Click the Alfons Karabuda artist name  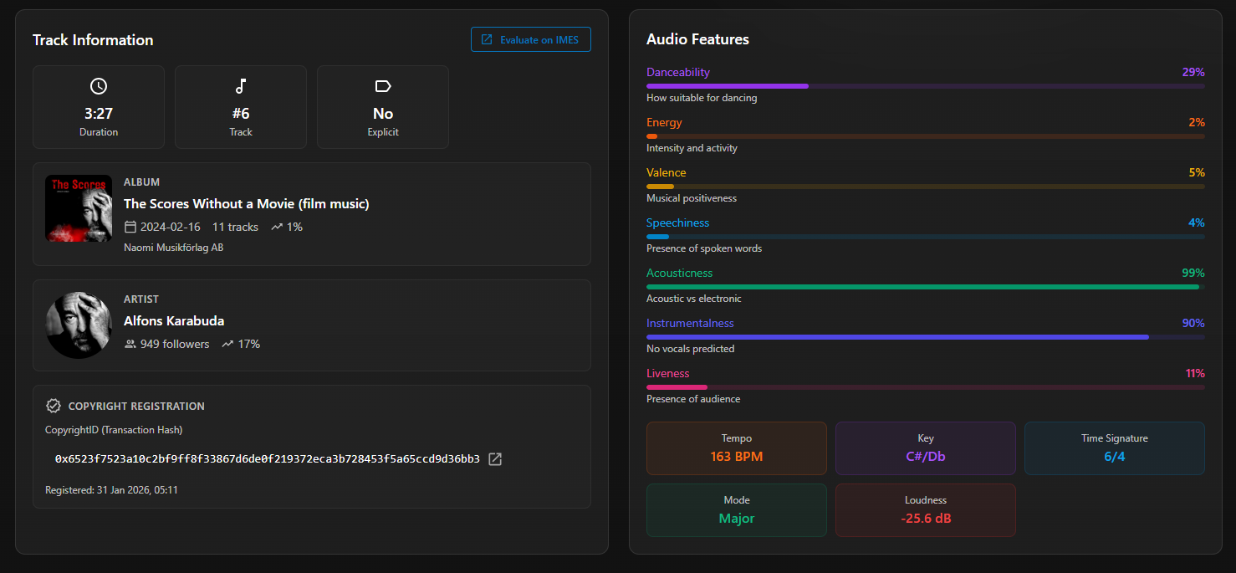(174, 320)
